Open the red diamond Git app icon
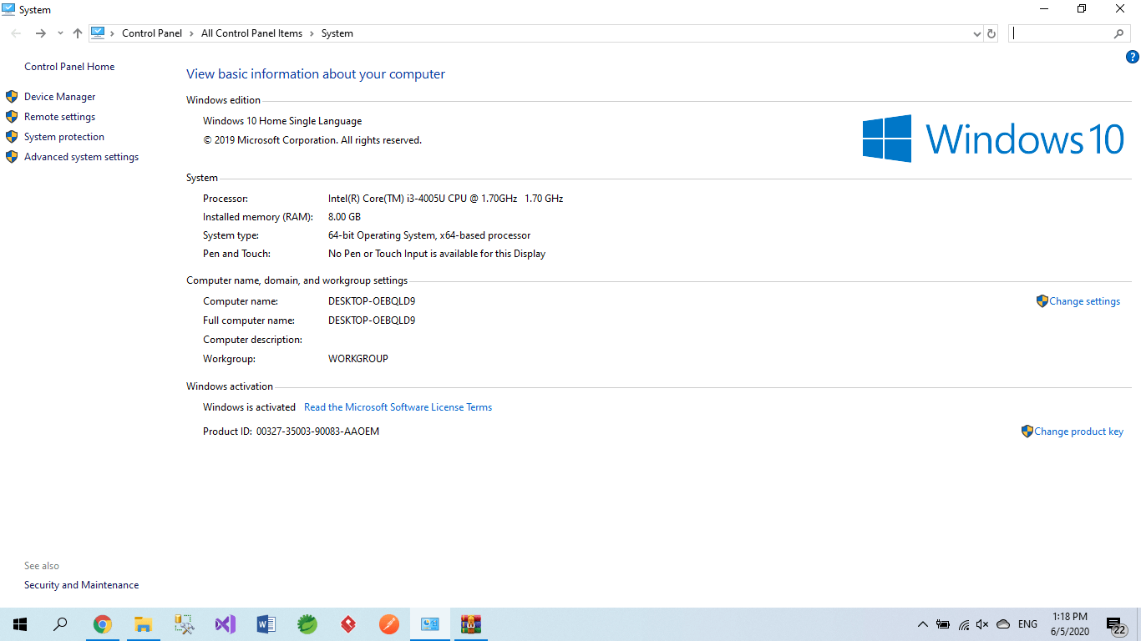 point(348,624)
